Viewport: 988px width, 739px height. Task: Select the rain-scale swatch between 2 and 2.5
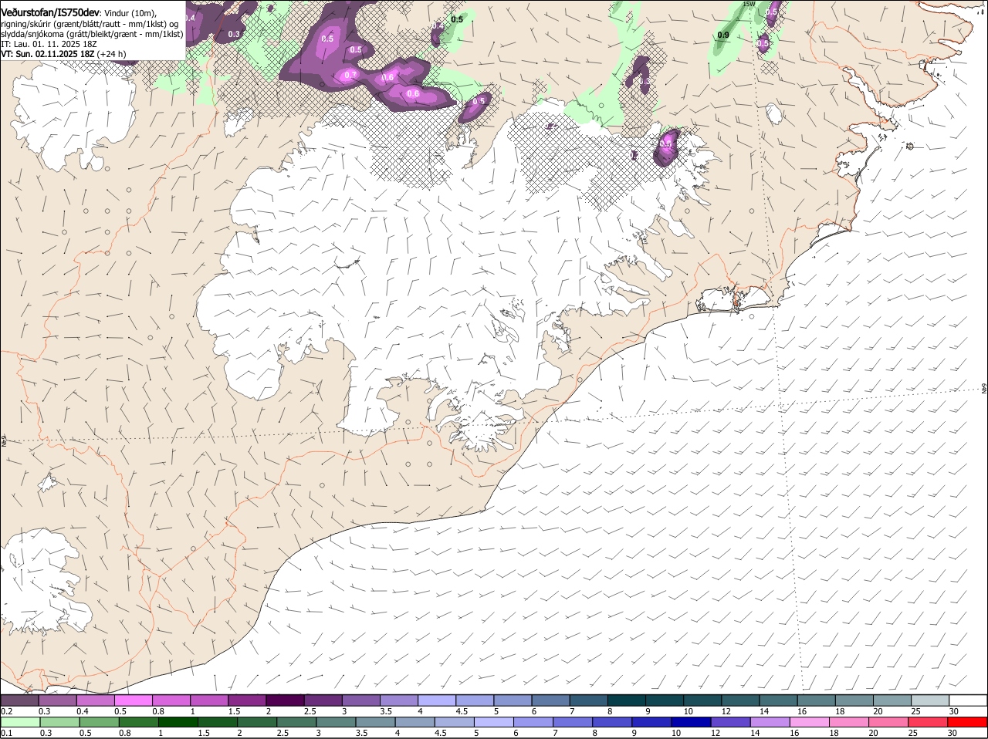tap(257, 723)
